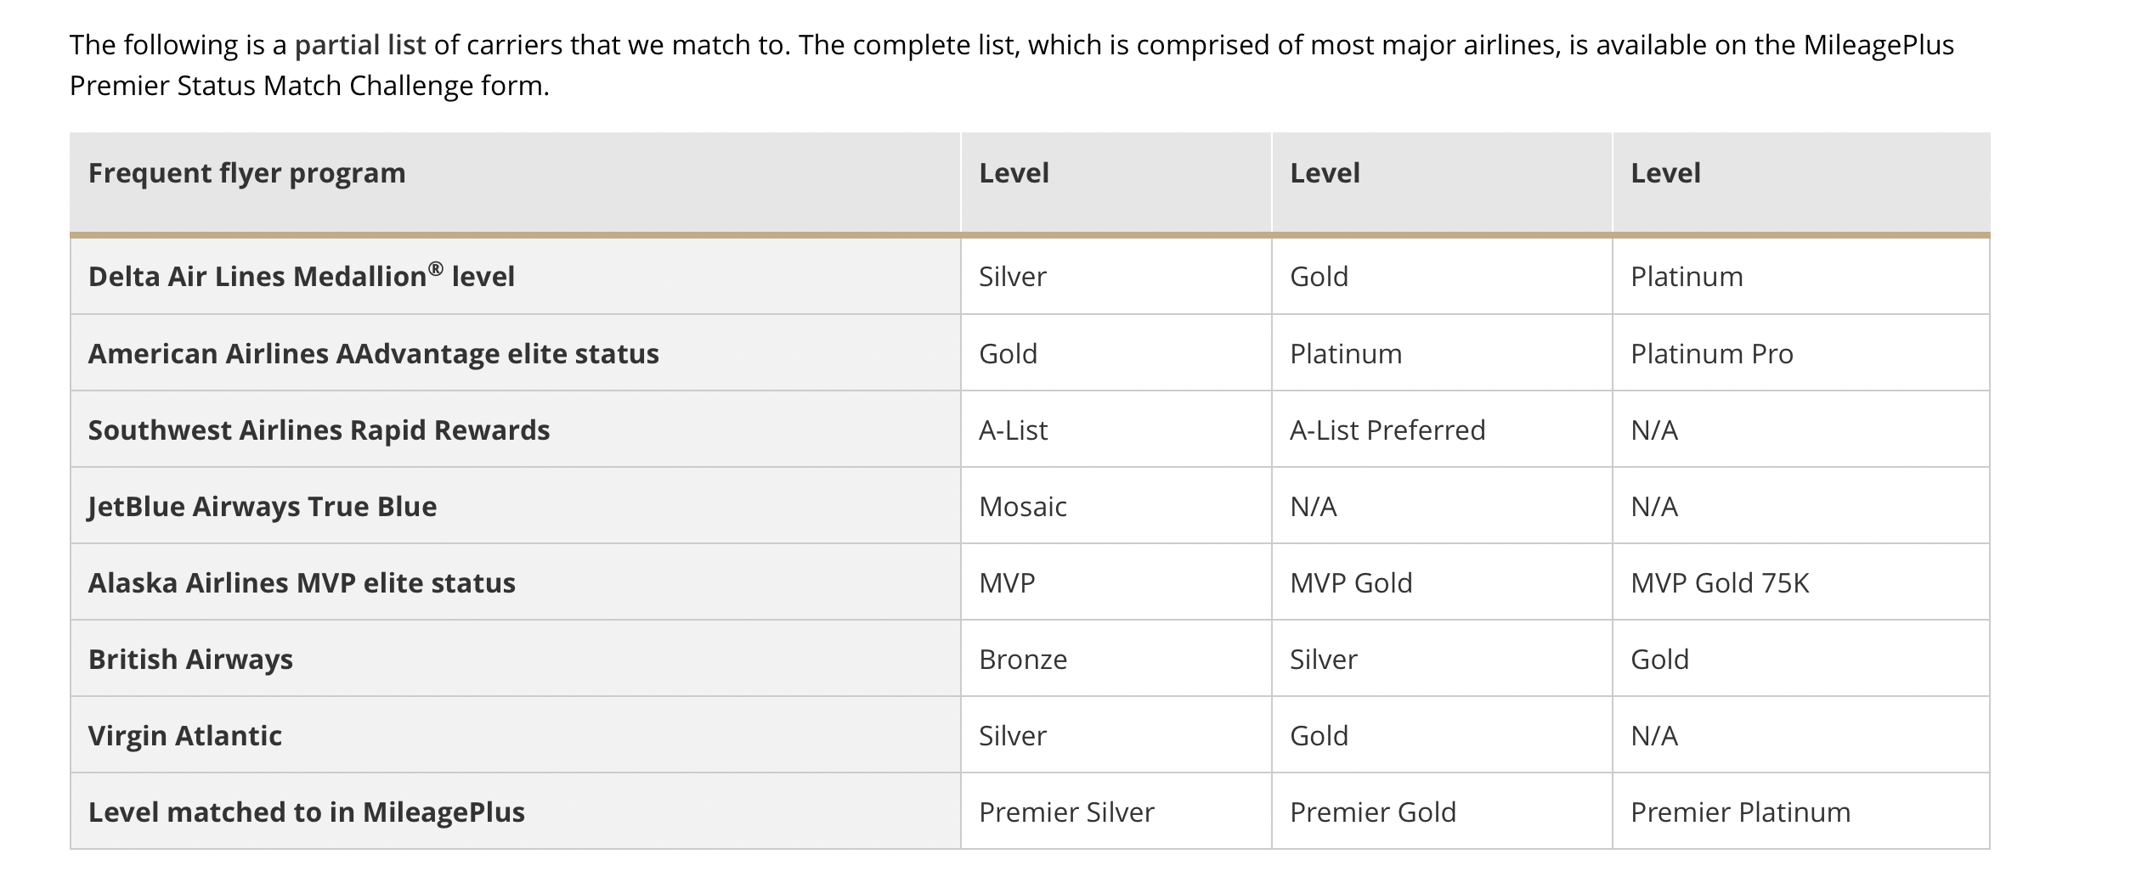Select the "Premier Silver" cell

tap(1066, 812)
